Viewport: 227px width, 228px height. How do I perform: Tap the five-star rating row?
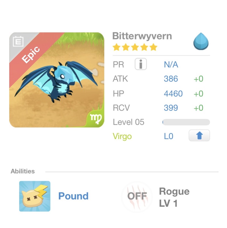click(x=135, y=47)
